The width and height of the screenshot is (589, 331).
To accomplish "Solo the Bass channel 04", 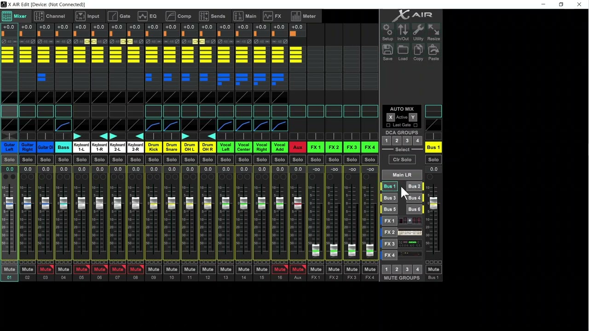I will (63, 160).
